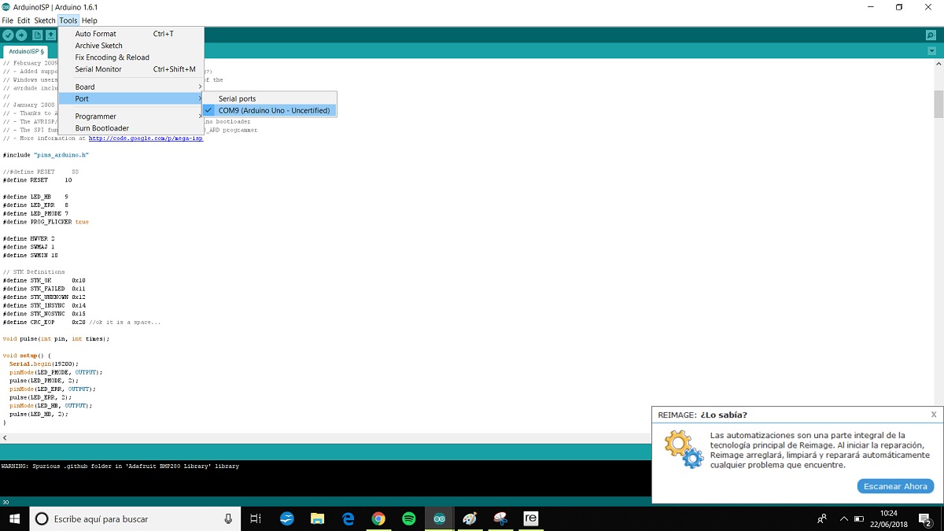Viewport: 944px width, 531px height.
Task: Open Task View from taskbar
Action: 256,518
